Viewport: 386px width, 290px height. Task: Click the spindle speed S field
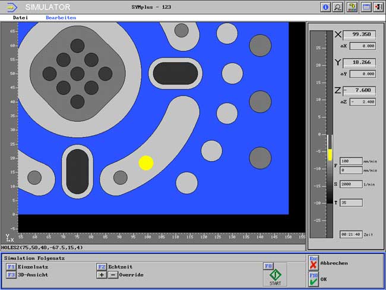351,184
